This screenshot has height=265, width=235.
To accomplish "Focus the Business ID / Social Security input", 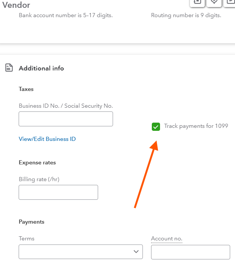I will (66, 119).
